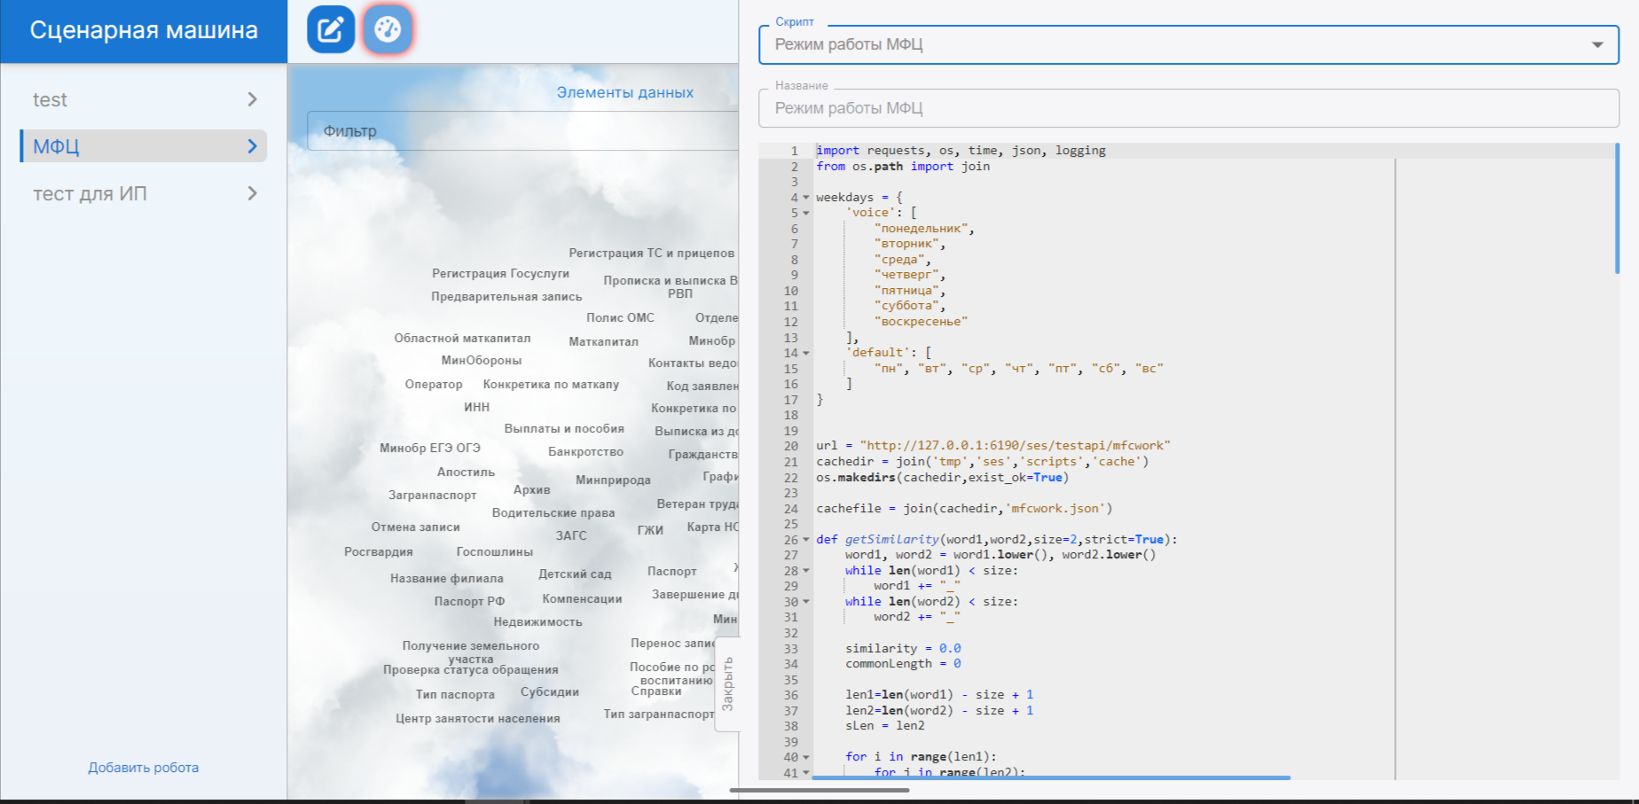Select the МФЦ robot in sidebar
This screenshot has width=1639, height=804.
(57, 146)
